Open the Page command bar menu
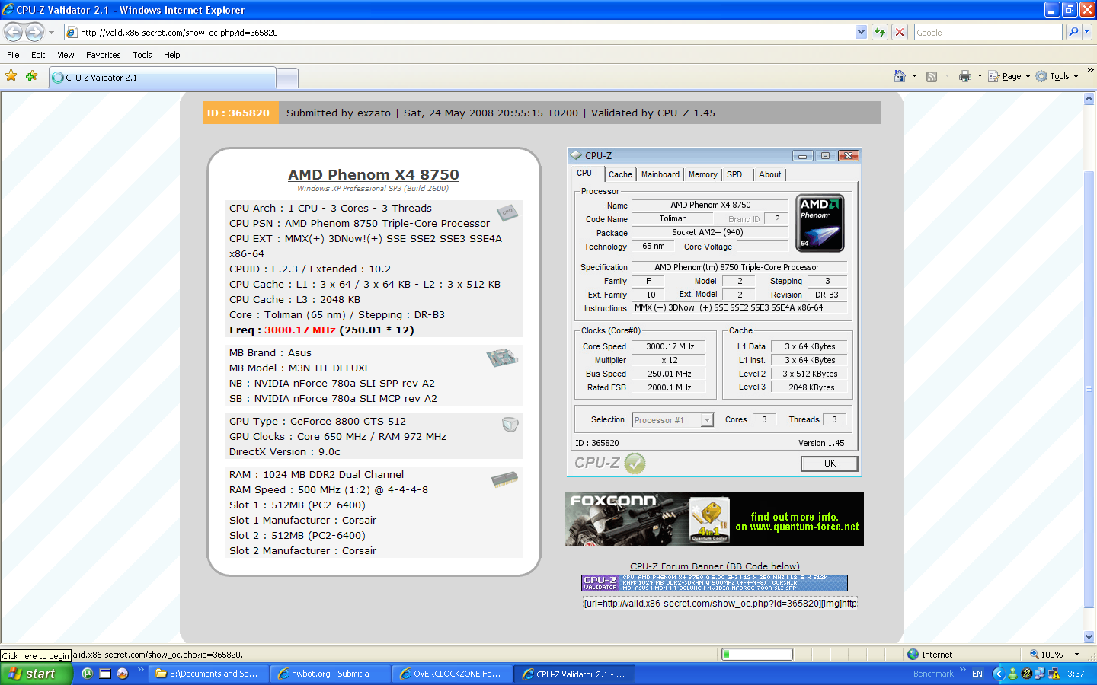 [x=1009, y=76]
